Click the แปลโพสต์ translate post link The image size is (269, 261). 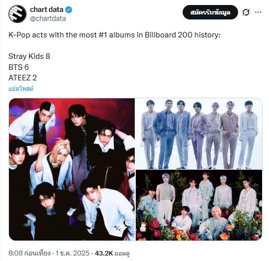click(x=21, y=89)
